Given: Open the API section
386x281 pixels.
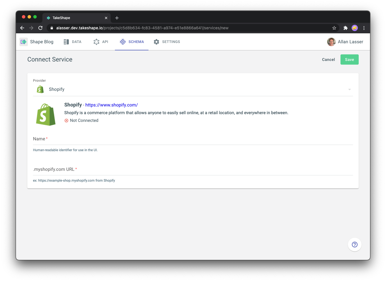Looking at the screenshot, I should (101, 42).
